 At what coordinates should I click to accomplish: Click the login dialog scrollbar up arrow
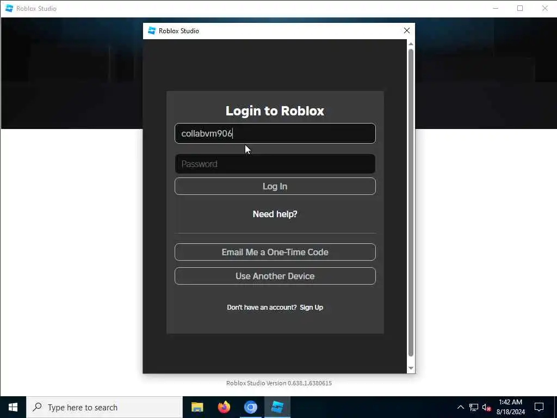point(411,44)
